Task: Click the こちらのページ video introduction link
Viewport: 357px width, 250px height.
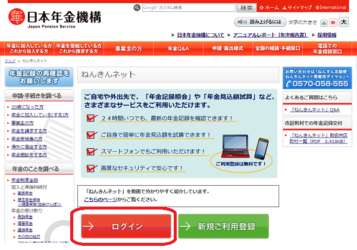Action: pyautogui.click(x=101, y=199)
